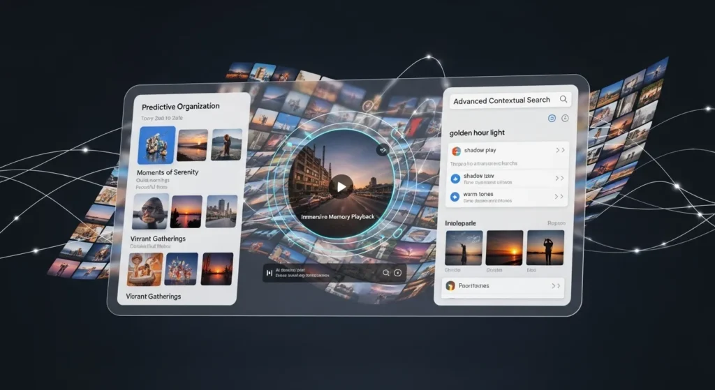
Task: Click the share icon on the circular player
Action: (382, 149)
